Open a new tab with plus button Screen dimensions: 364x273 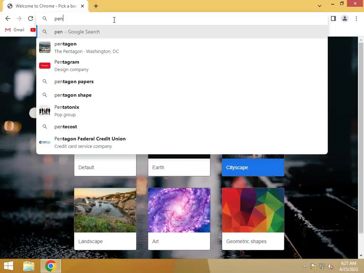[x=96, y=6]
